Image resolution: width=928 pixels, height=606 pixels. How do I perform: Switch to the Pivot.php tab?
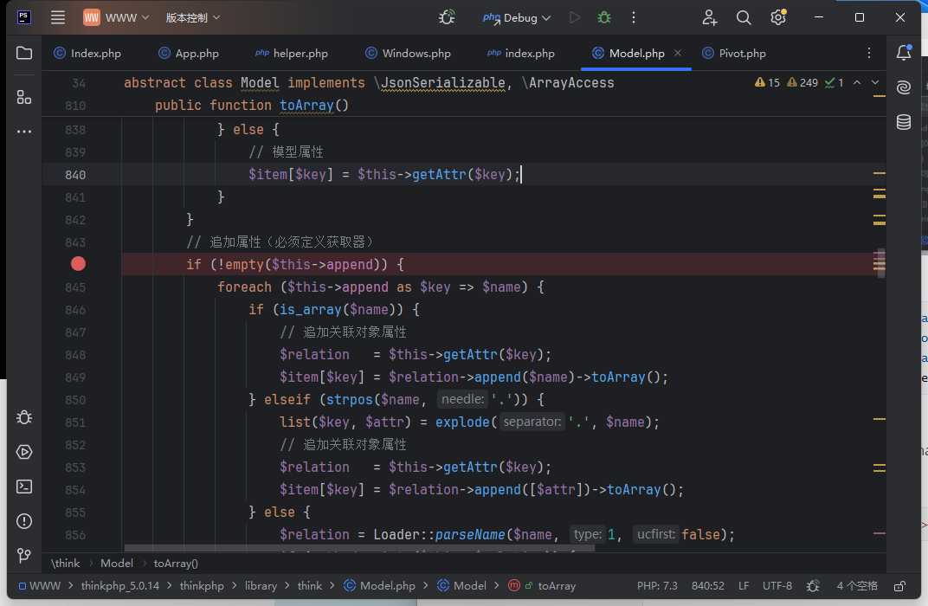click(x=742, y=54)
